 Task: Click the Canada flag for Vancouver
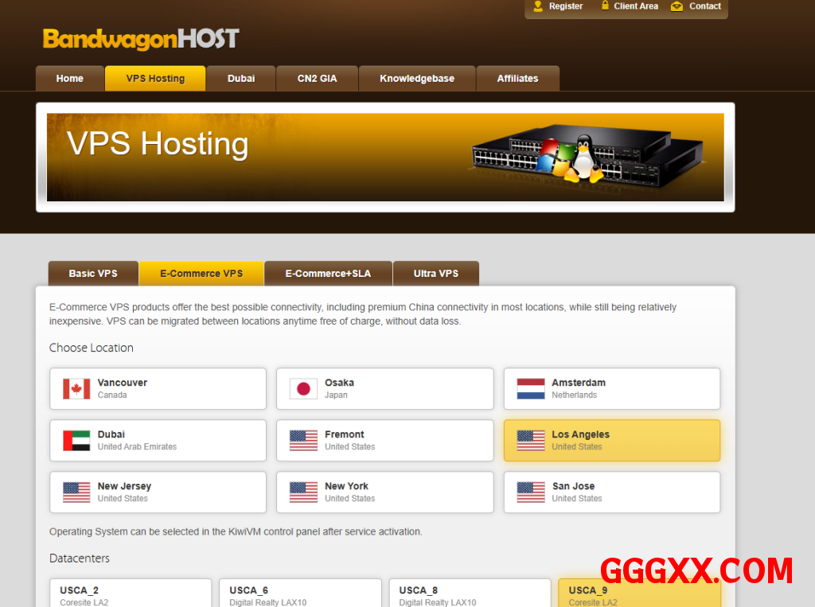tap(76, 389)
